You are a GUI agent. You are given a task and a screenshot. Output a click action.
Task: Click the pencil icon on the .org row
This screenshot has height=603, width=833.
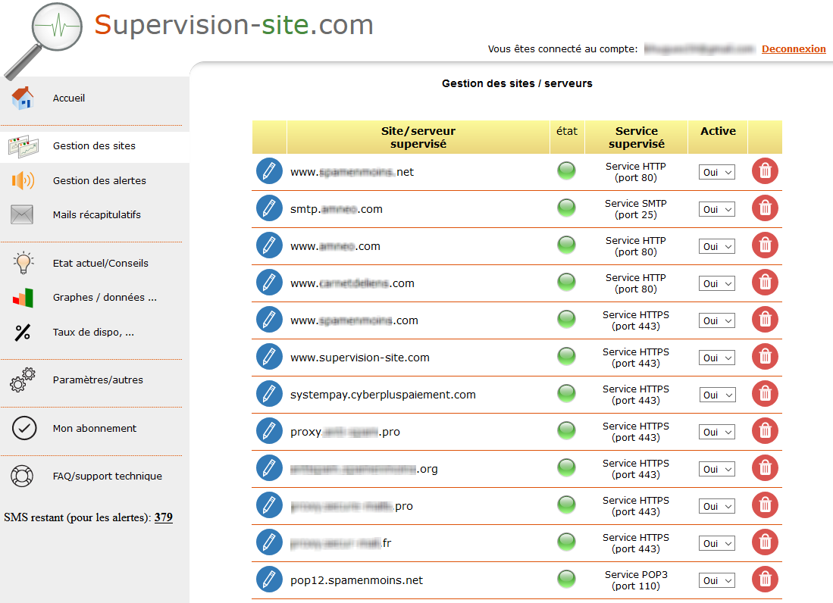coord(269,468)
